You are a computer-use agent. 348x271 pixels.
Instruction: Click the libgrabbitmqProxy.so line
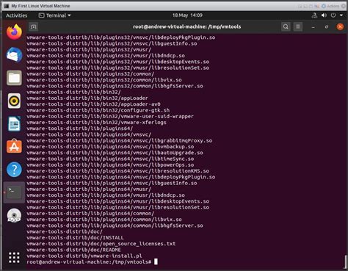pyautogui.click(x=119, y=140)
